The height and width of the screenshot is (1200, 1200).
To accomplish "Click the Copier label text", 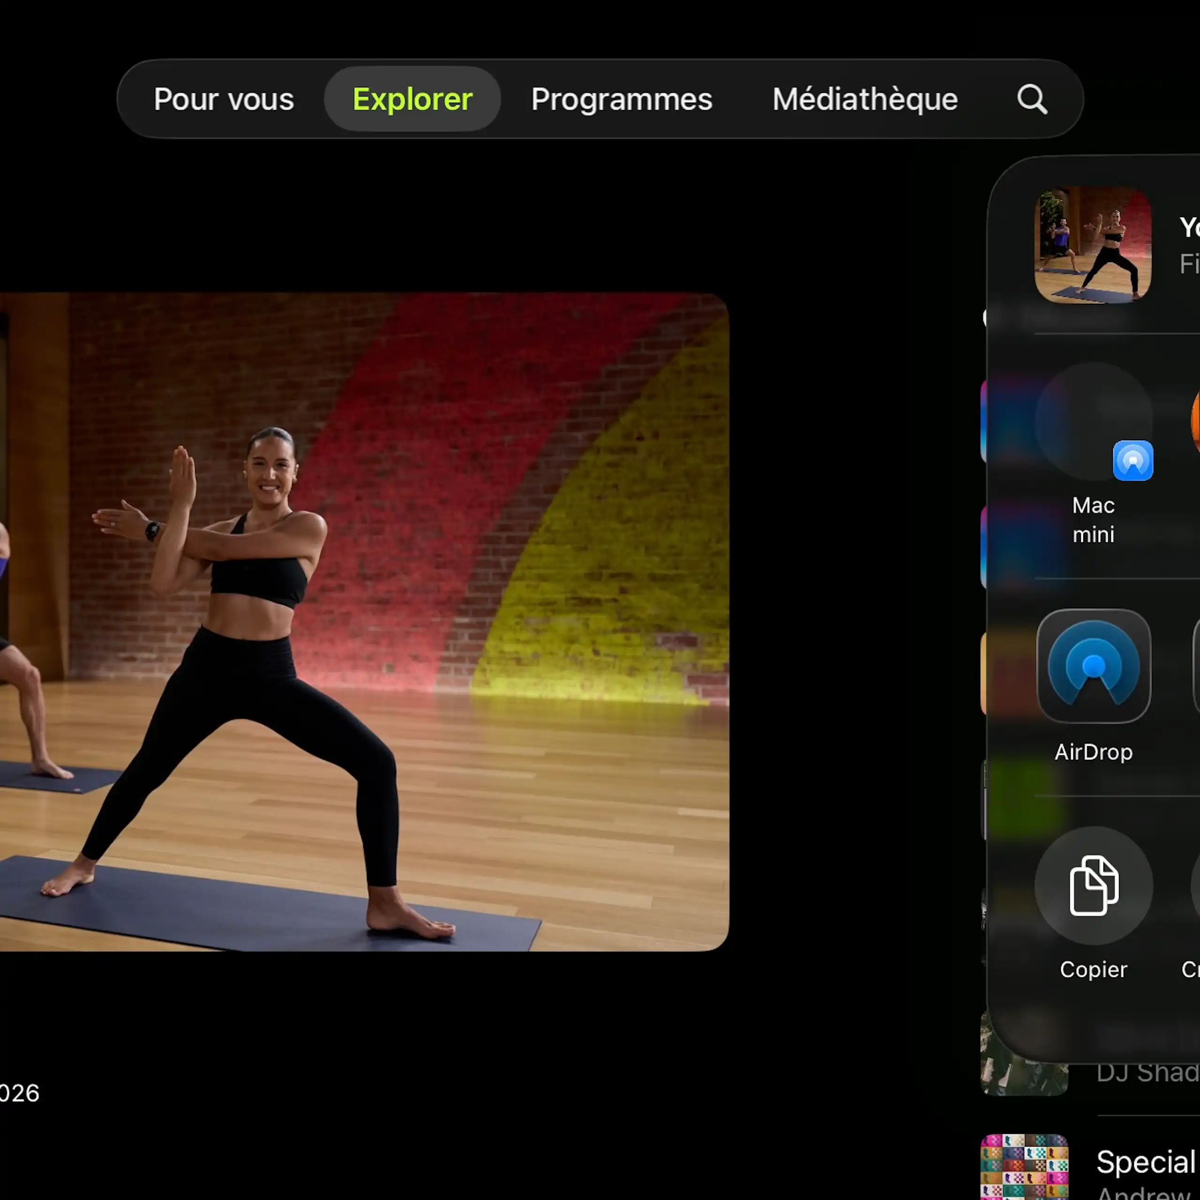I will [x=1093, y=969].
